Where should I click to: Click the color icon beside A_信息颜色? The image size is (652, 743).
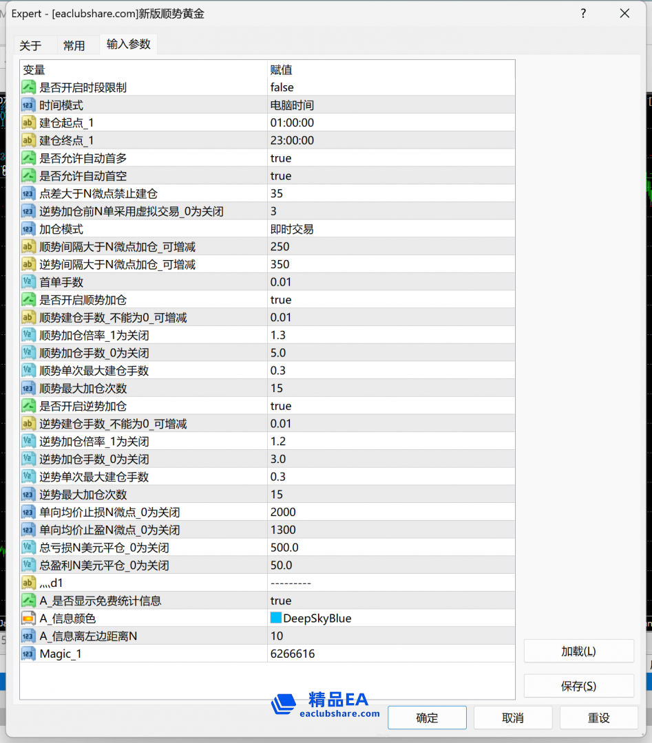[x=28, y=618]
